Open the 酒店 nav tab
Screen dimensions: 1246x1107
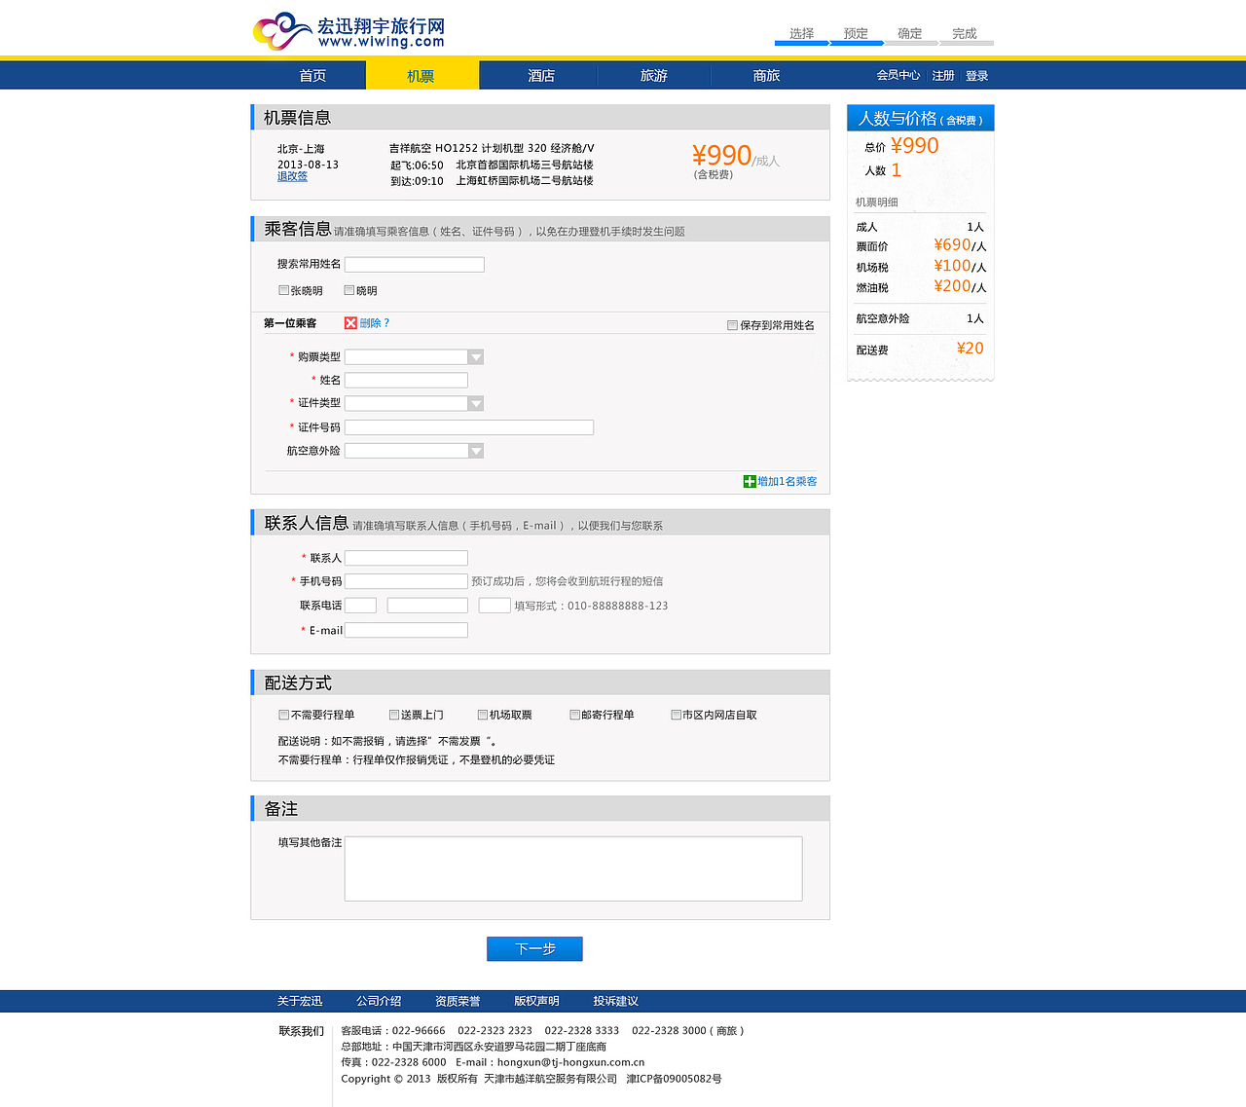coord(541,75)
